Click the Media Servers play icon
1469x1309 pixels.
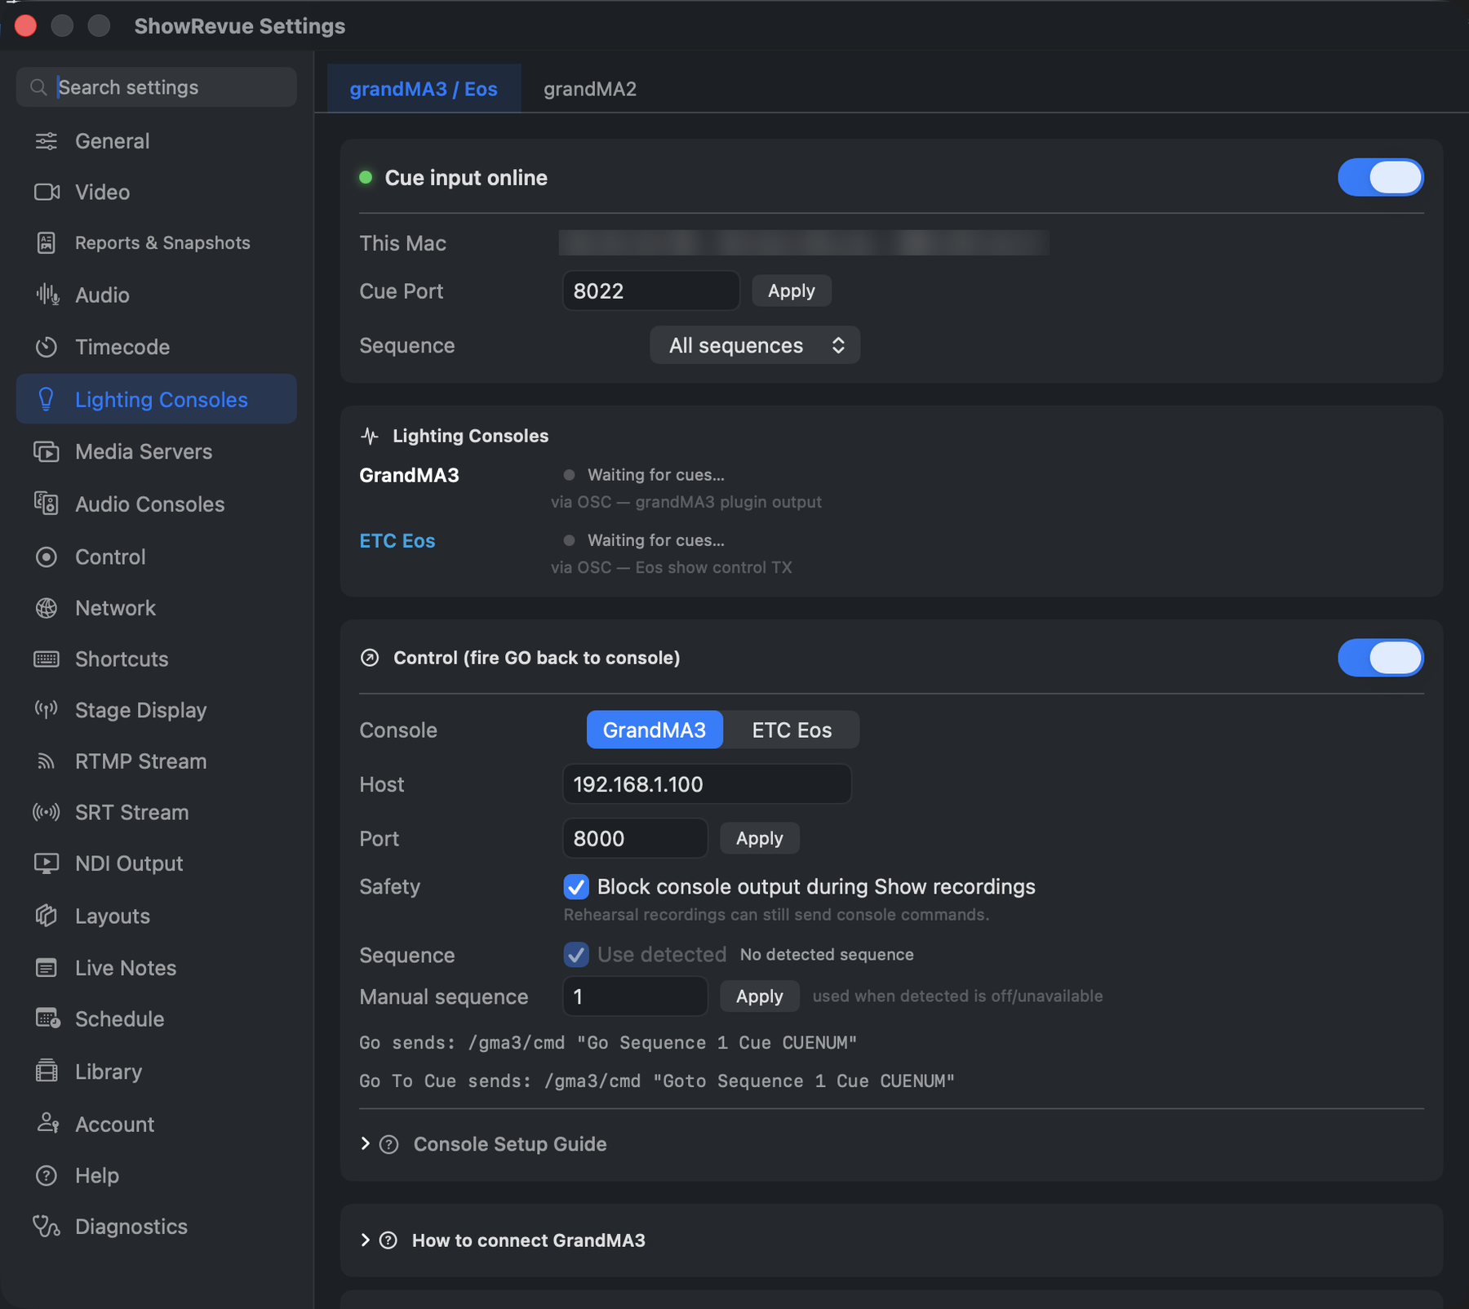(x=47, y=451)
